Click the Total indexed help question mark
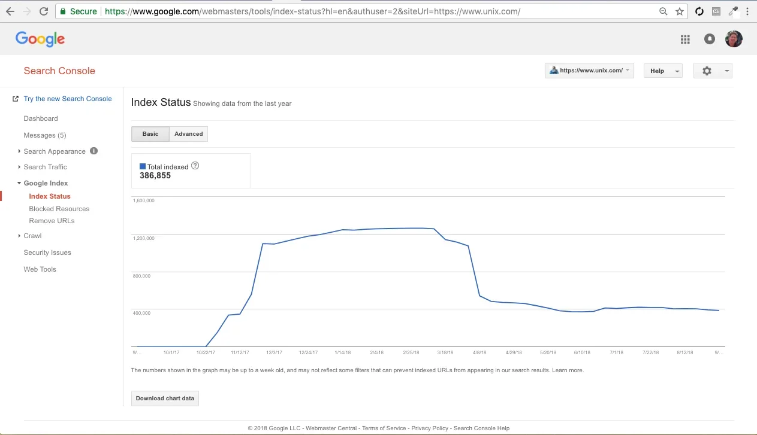Viewport: 757px width, 435px height. (195, 166)
